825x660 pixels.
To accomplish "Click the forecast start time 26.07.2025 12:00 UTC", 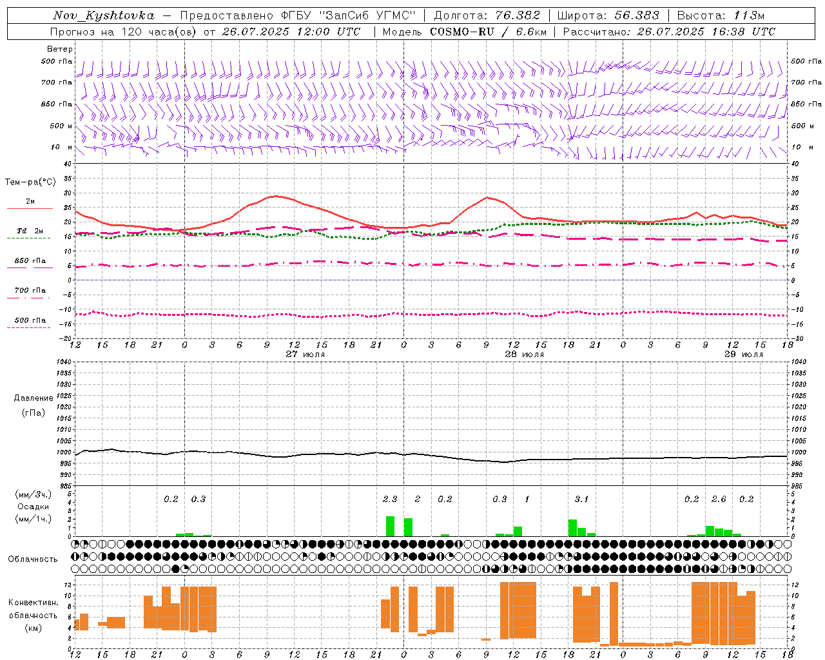I will pos(292,32).
